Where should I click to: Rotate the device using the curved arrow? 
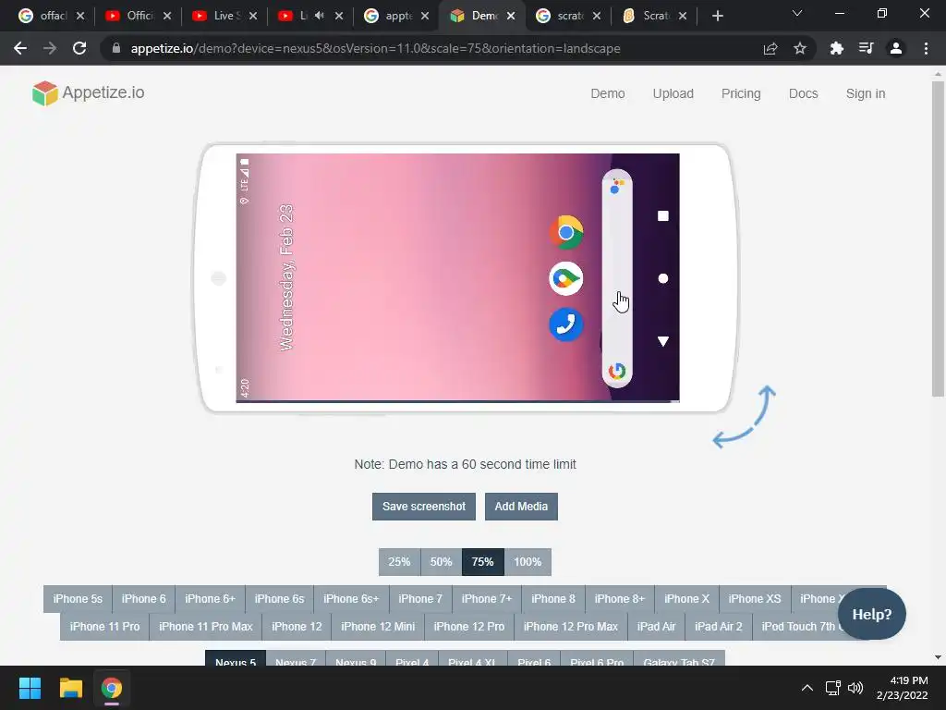744,417
